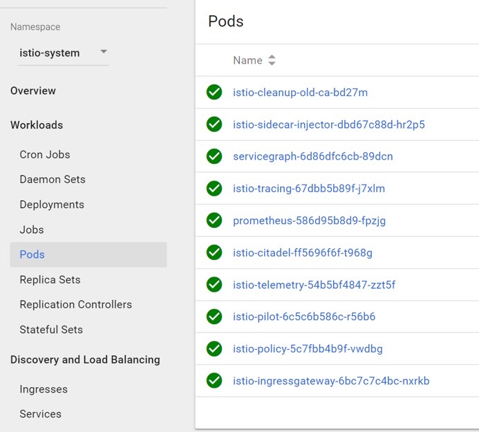Click prometheus pod green check icon
Image resolution: width=479 pixels, height=432 pixels.
point(214,220)
